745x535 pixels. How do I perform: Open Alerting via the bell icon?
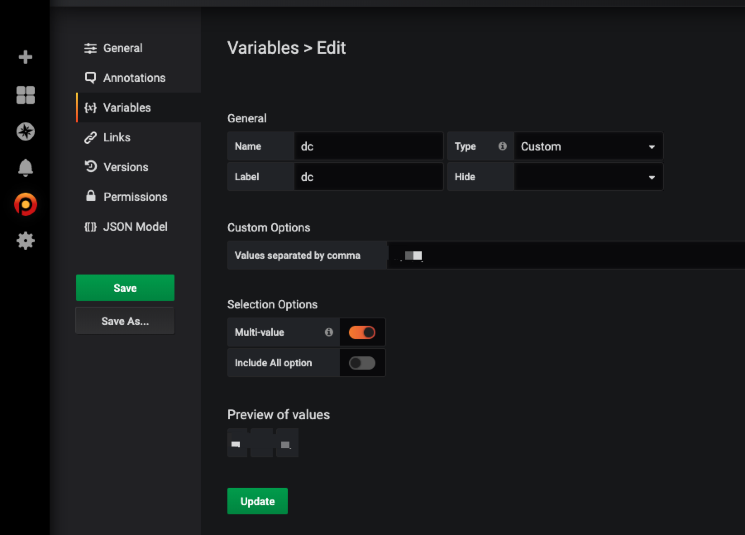26,167
